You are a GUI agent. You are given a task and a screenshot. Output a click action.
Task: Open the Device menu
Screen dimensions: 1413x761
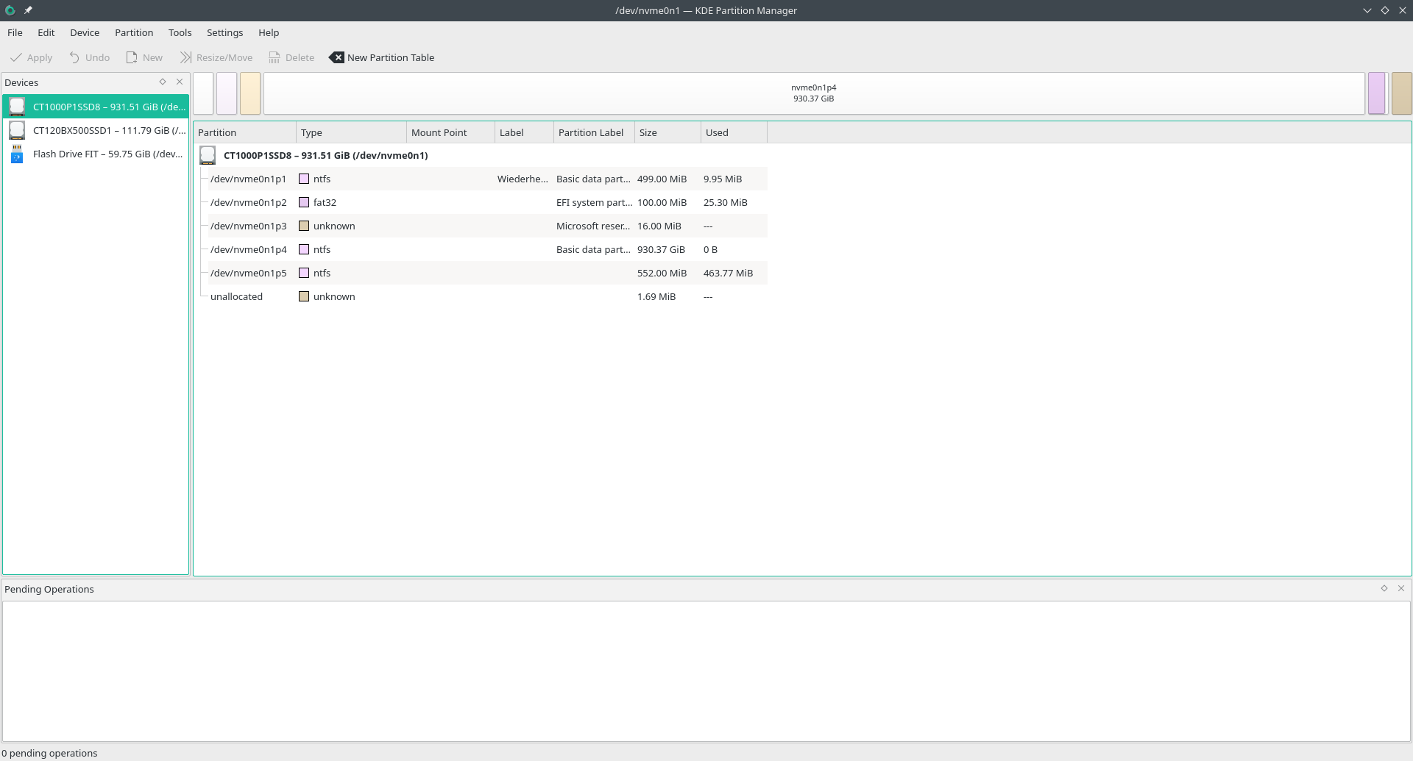point(85,33)
